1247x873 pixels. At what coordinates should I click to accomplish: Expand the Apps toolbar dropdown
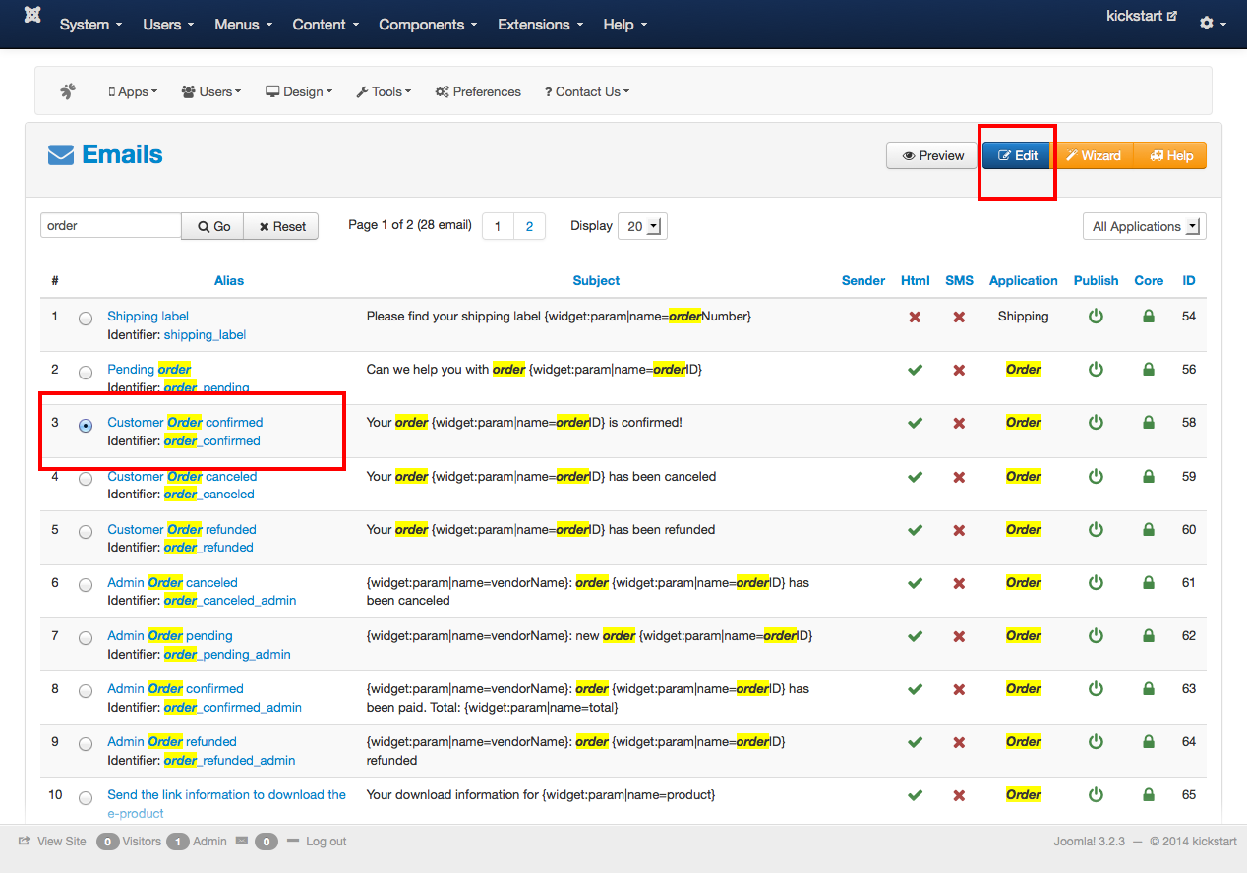pyautogui.click(x=133, y=91)
